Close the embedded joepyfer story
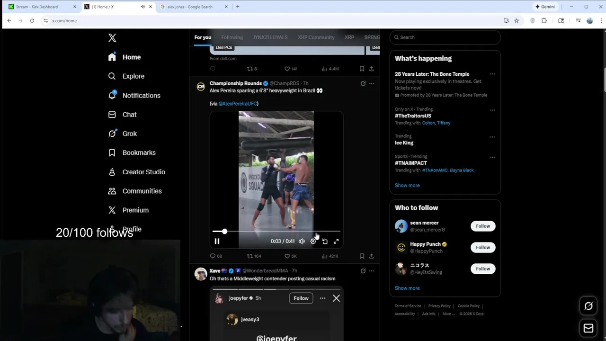The width and height of the screenshot is (606, 341). [x=336, y=298]
